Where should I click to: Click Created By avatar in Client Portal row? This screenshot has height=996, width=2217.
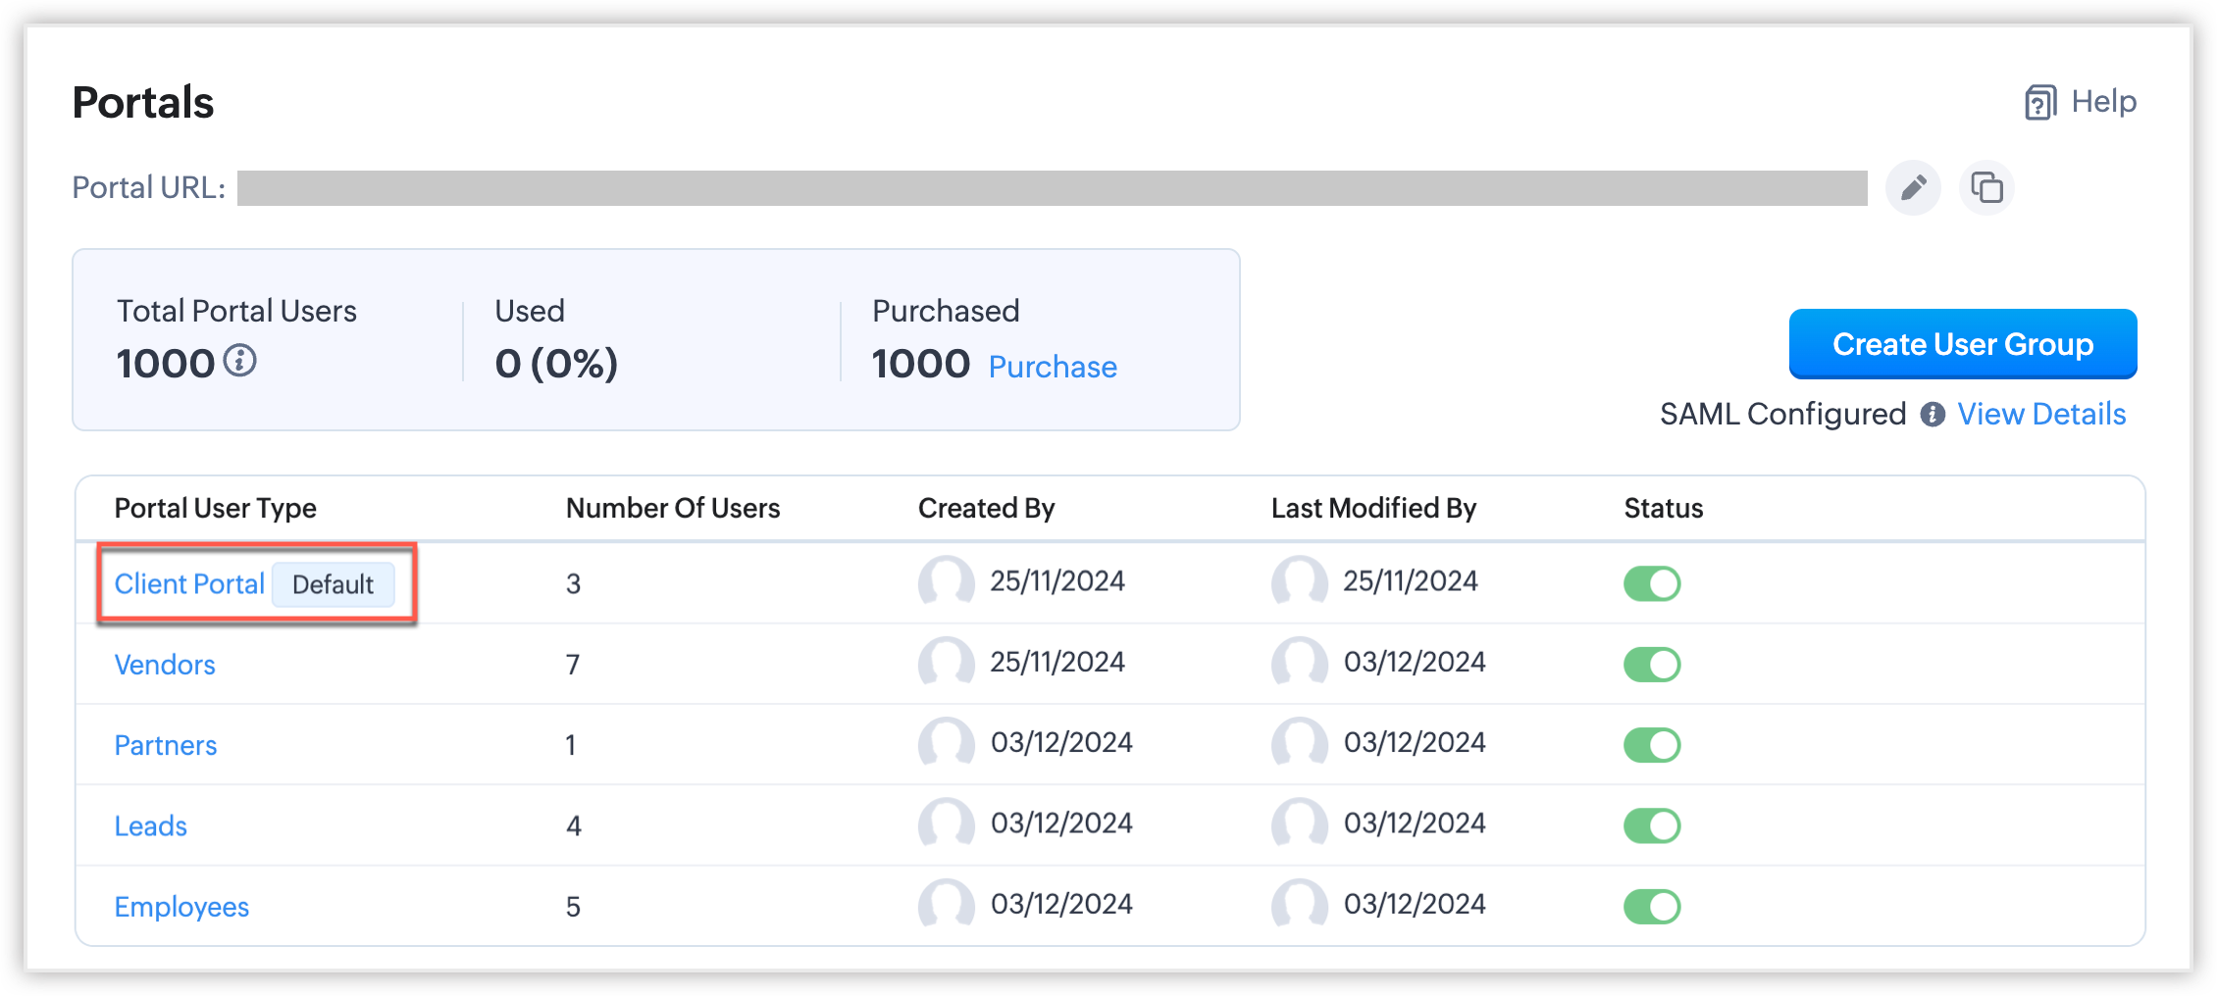point(946,582)
